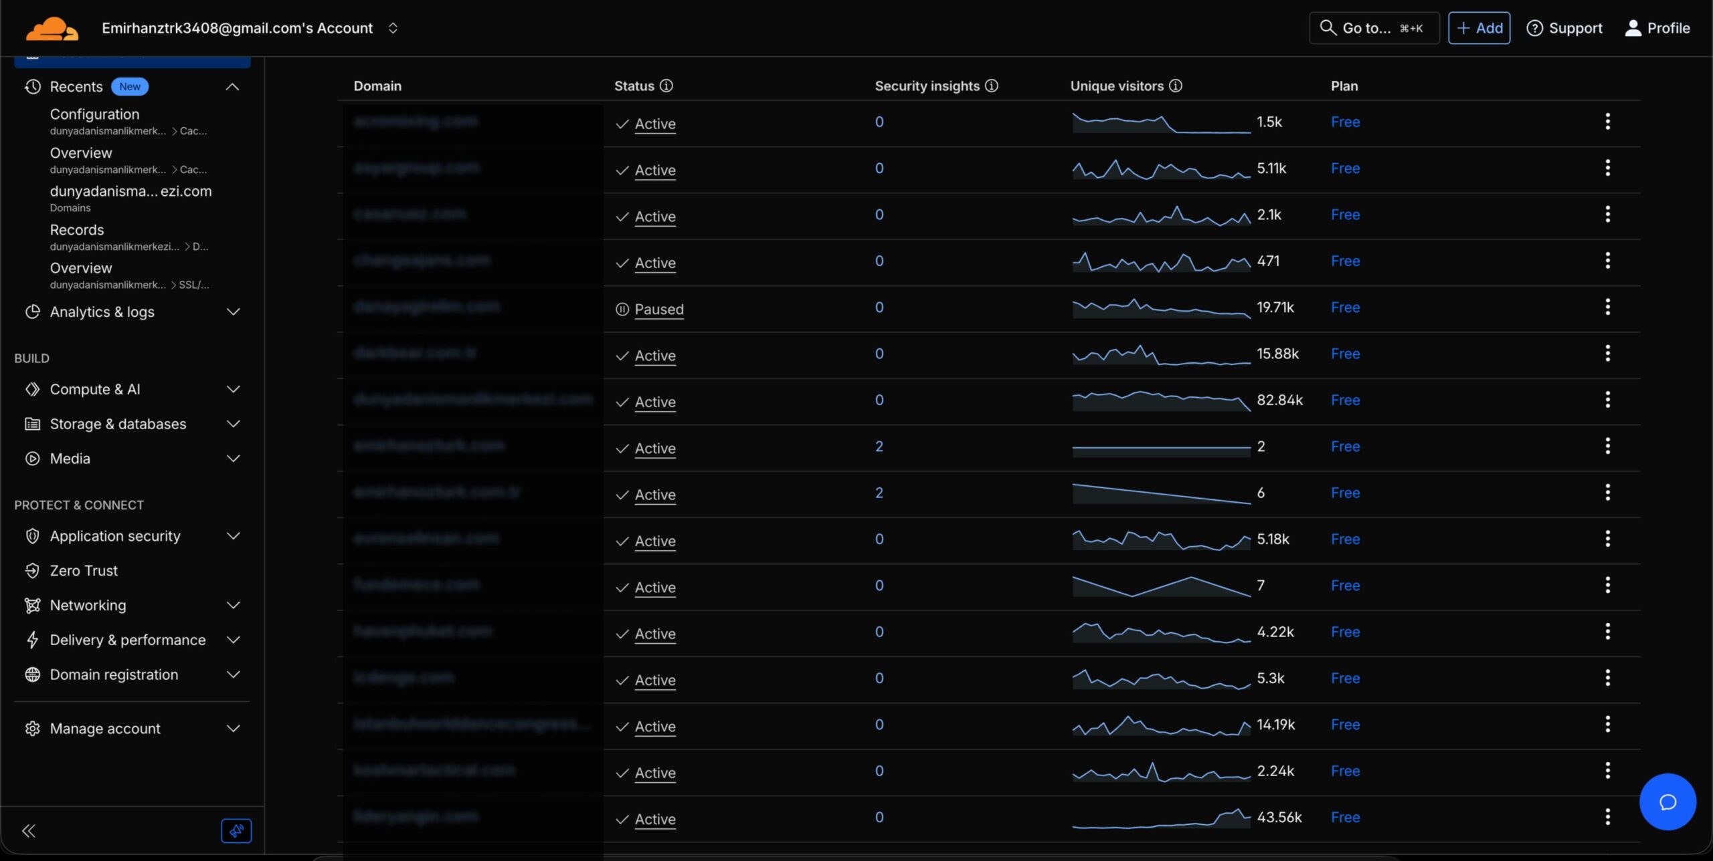Open Zero Trust from sidebar
Viewport: 1713px width, 861px height.
(84, 570)
